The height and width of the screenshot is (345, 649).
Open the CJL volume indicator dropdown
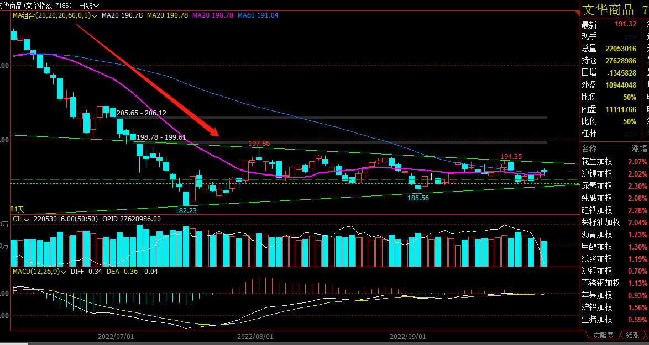(20, 219)
